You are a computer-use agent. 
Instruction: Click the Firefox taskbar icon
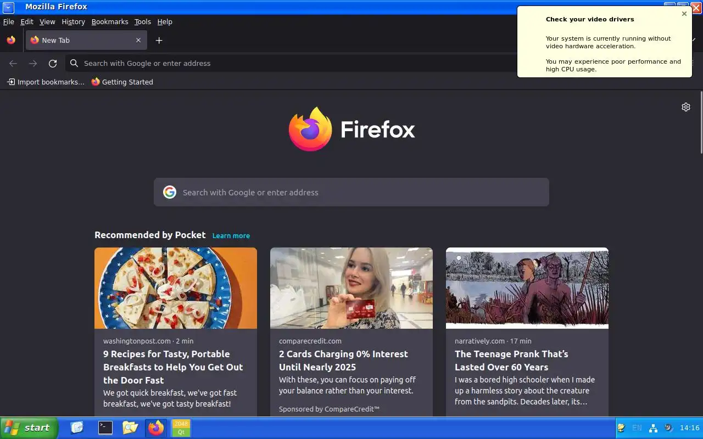click(x=156, y=427)
